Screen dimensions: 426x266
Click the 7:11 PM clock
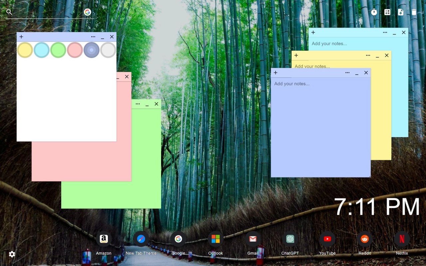point(377,207)
